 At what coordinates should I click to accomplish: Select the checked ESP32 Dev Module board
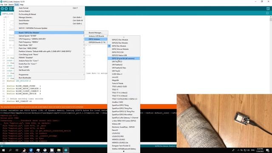124,46
